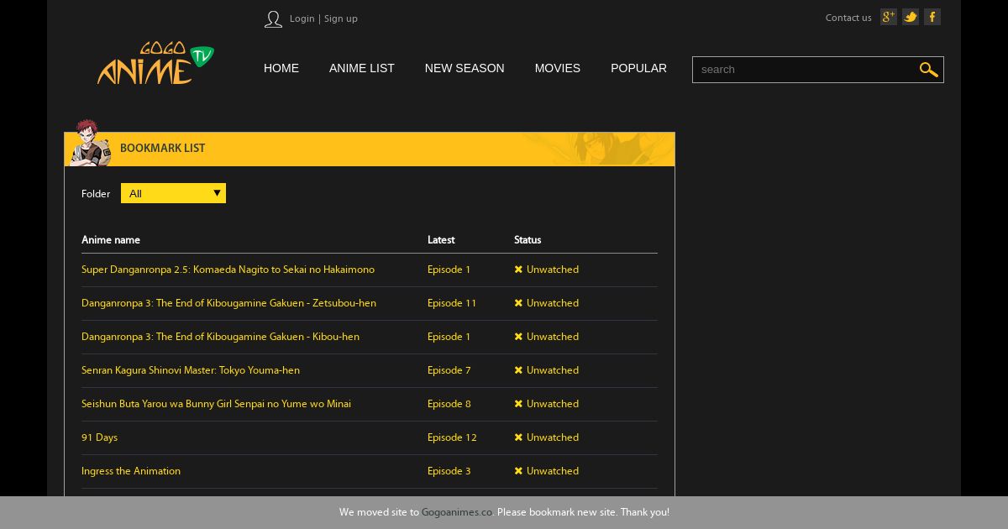Open Episode 3 of Ingress the Animation

pyautogui.click(x=449, y=471)
